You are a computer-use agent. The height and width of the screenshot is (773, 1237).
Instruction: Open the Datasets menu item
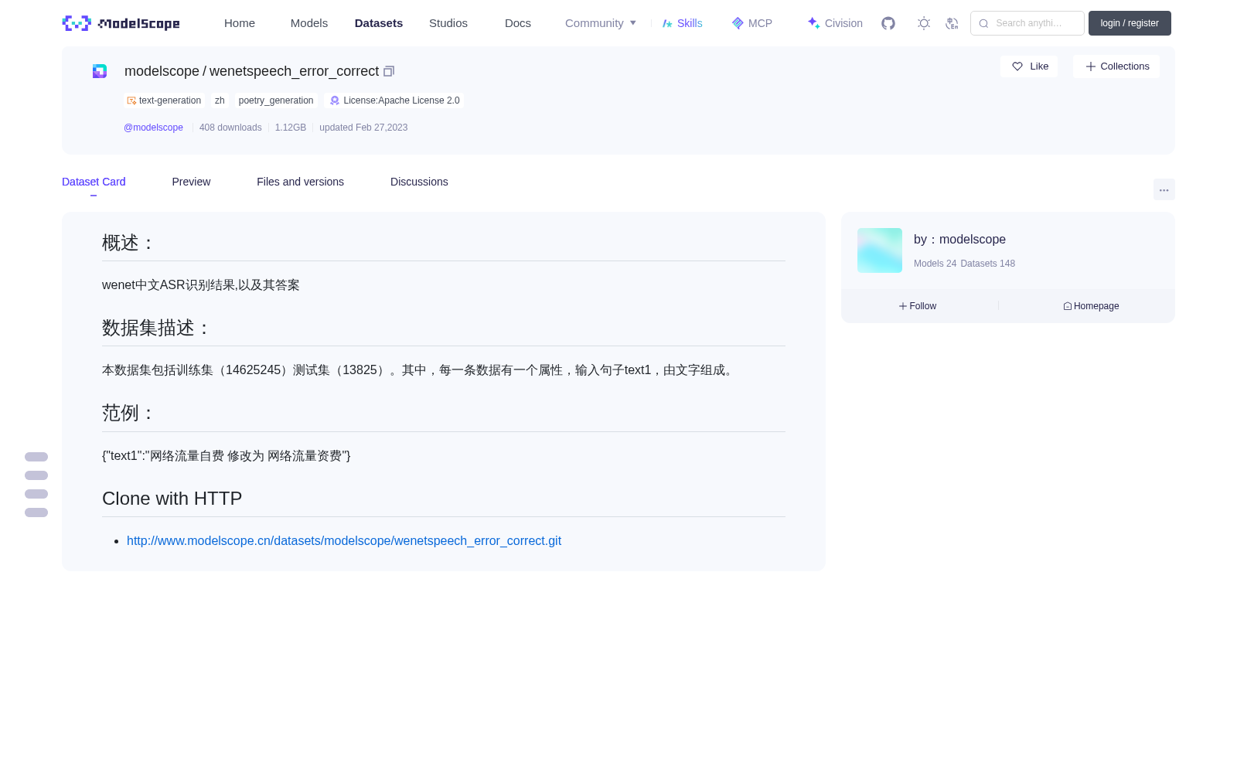pyautogui.click(x=379, y=23)
